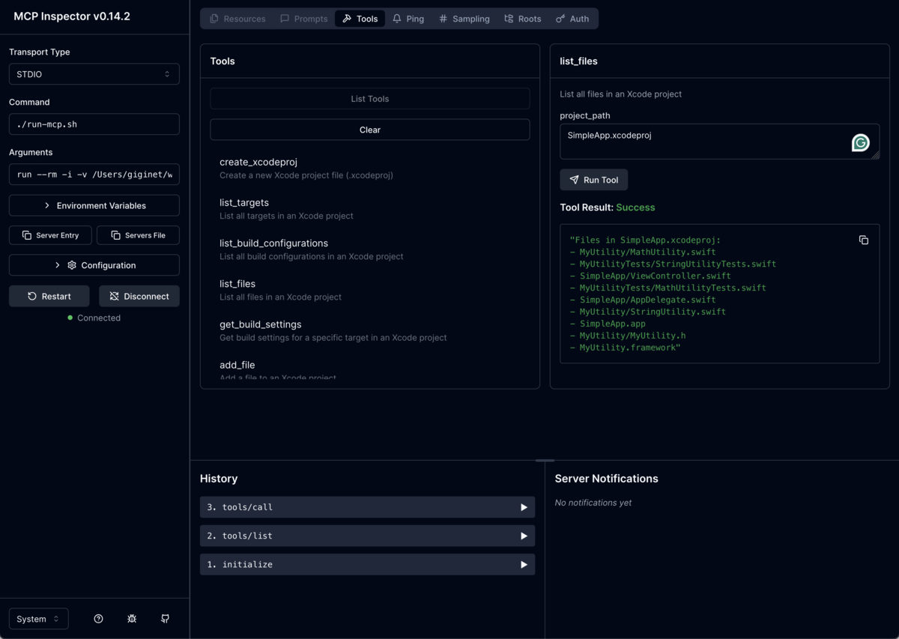
Task: Click the No notifications yet message
Action: click(593, 503)
